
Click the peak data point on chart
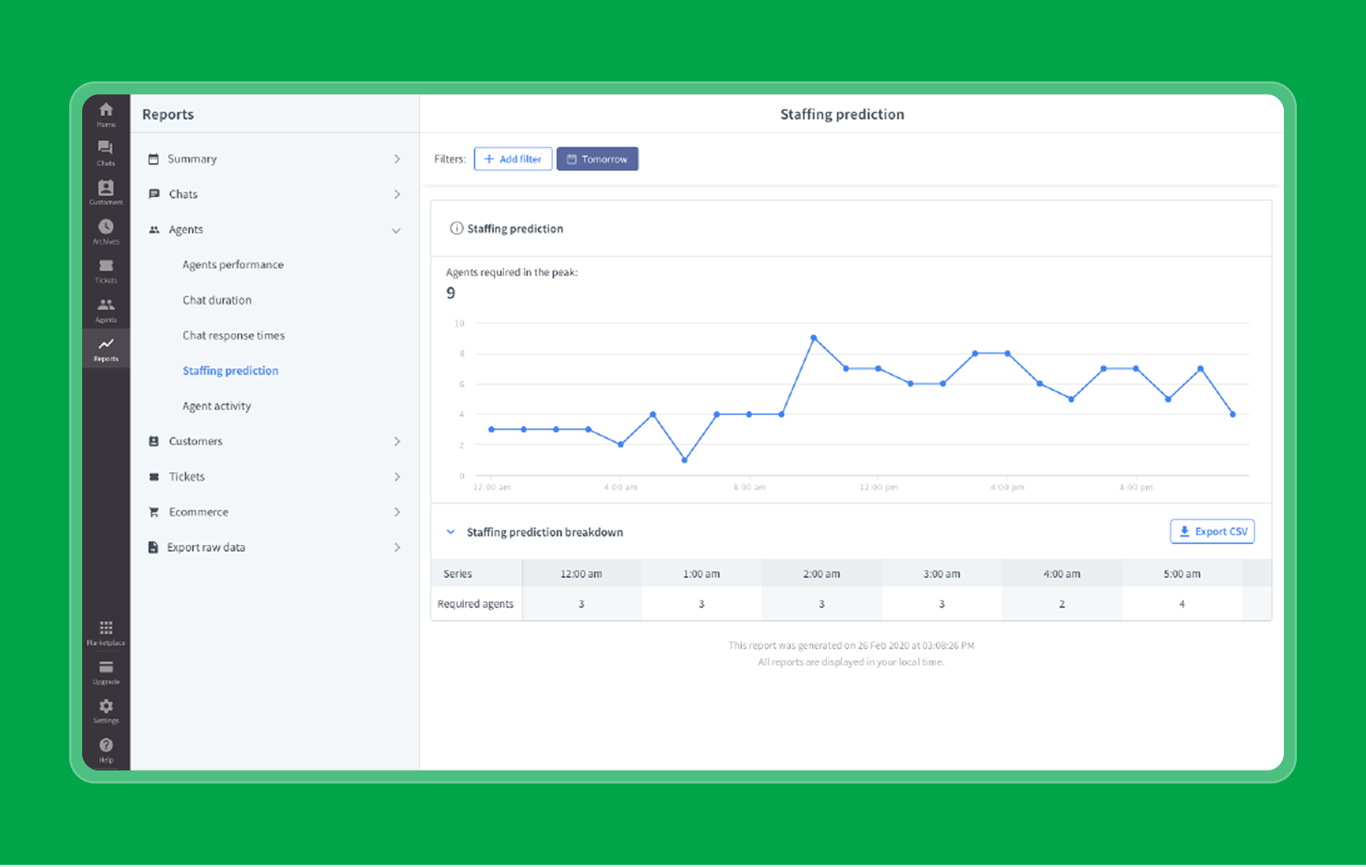click(813, 338)
